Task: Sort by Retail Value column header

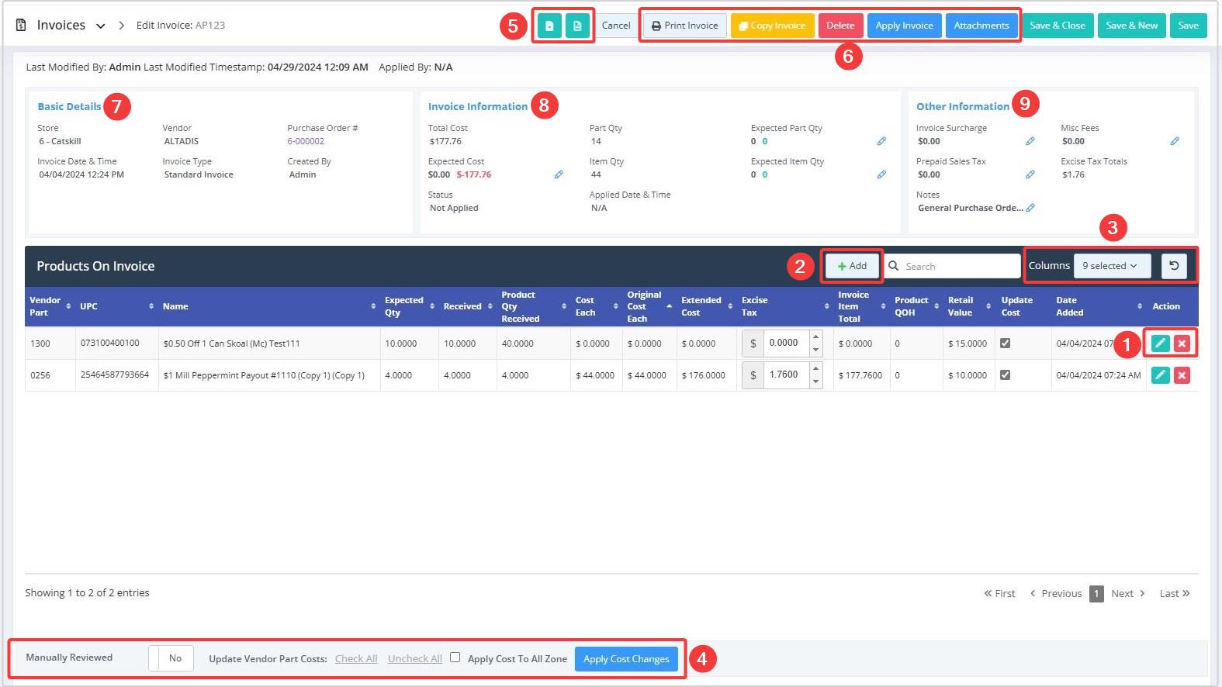Action: click(x=969, y=306)
